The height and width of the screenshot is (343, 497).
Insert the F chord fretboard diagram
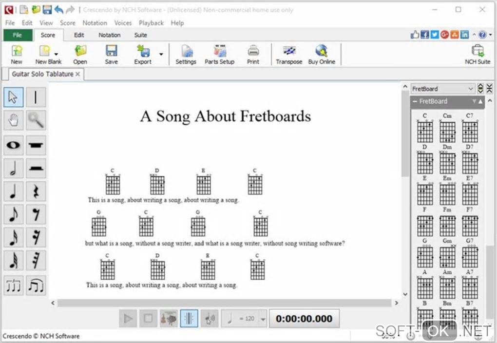coord(425,222)
